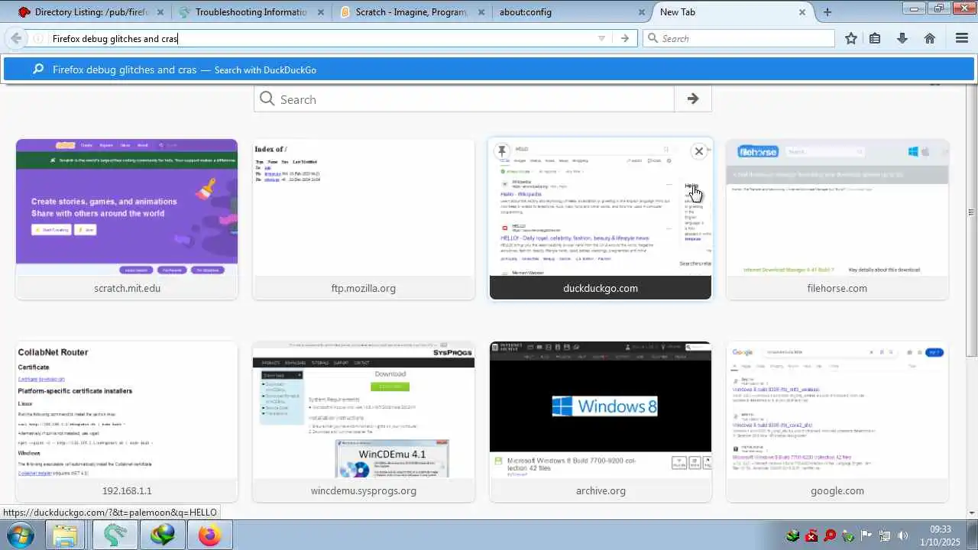Open Action Center flag tray icon
Image resolution: width=978 pixels, height=550 pixels.
click(x=866, y=535)
